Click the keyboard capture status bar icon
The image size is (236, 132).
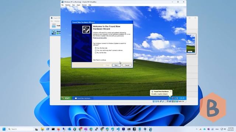[x=177, y=101]
